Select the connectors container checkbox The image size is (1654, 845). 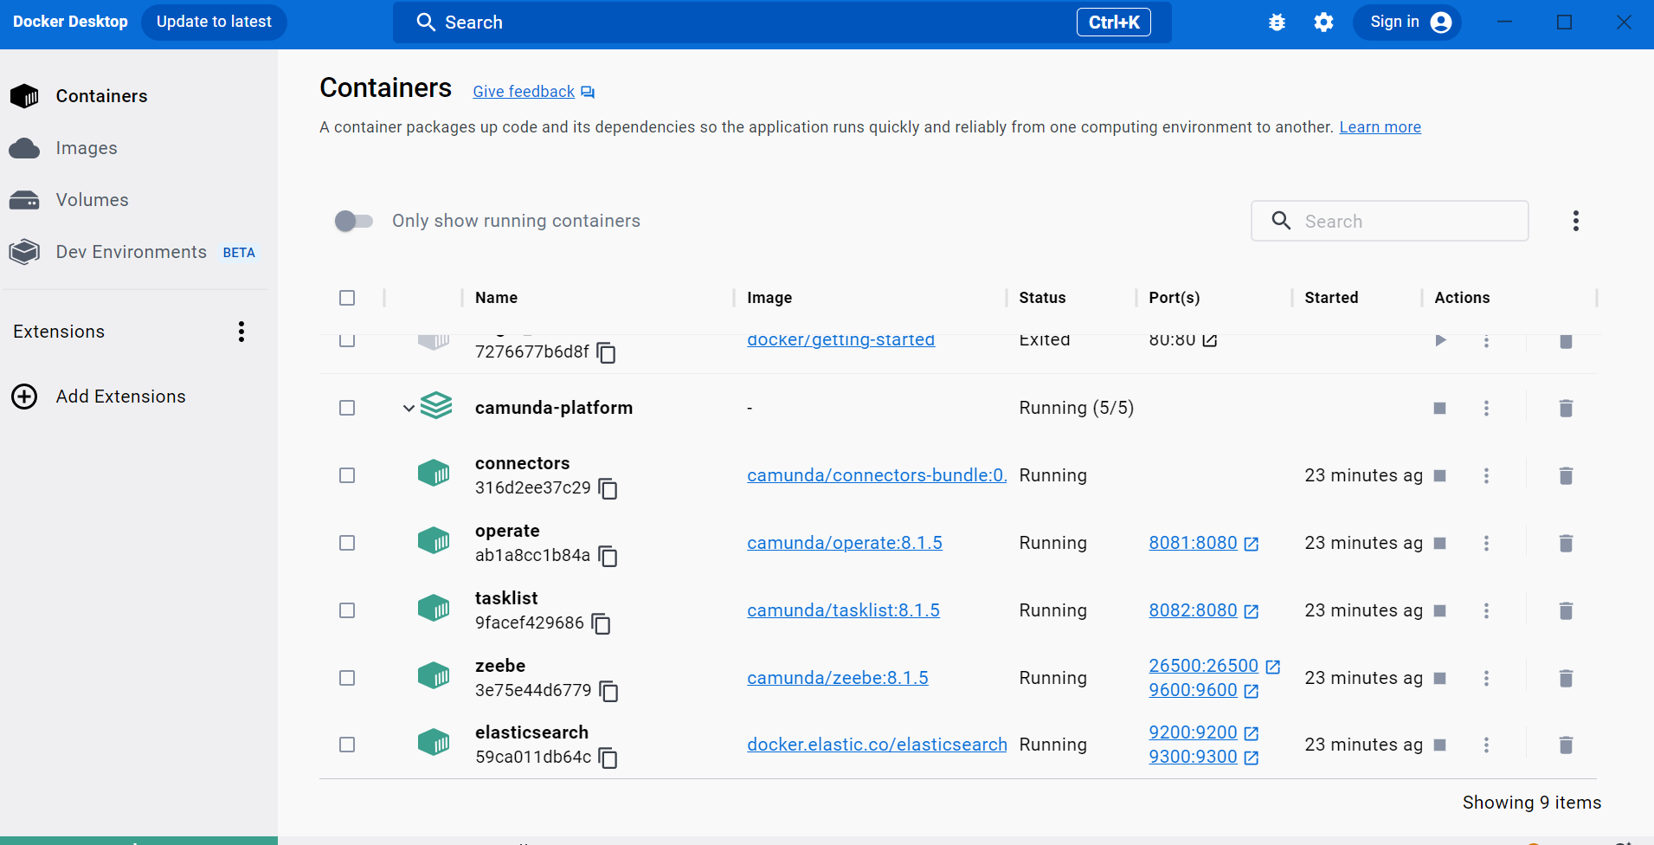347,475
